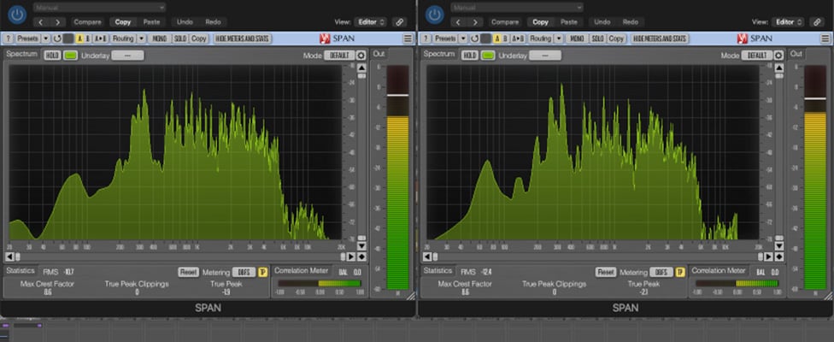Open hamburger settings menu in right SPAN
The image size is (834, 342).
(825, 38)
